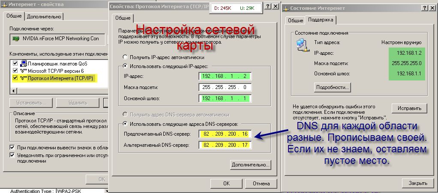Open the Authentication Type WPA2-PSK dropdown
438x193 pixels.
106,190
